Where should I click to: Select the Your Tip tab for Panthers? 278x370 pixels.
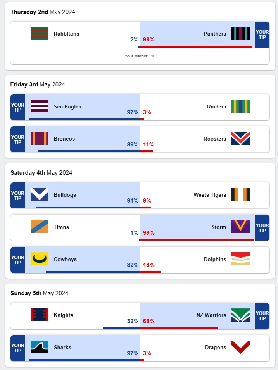click(x=262, y=35)
